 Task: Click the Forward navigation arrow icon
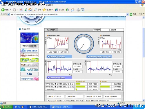14,10
